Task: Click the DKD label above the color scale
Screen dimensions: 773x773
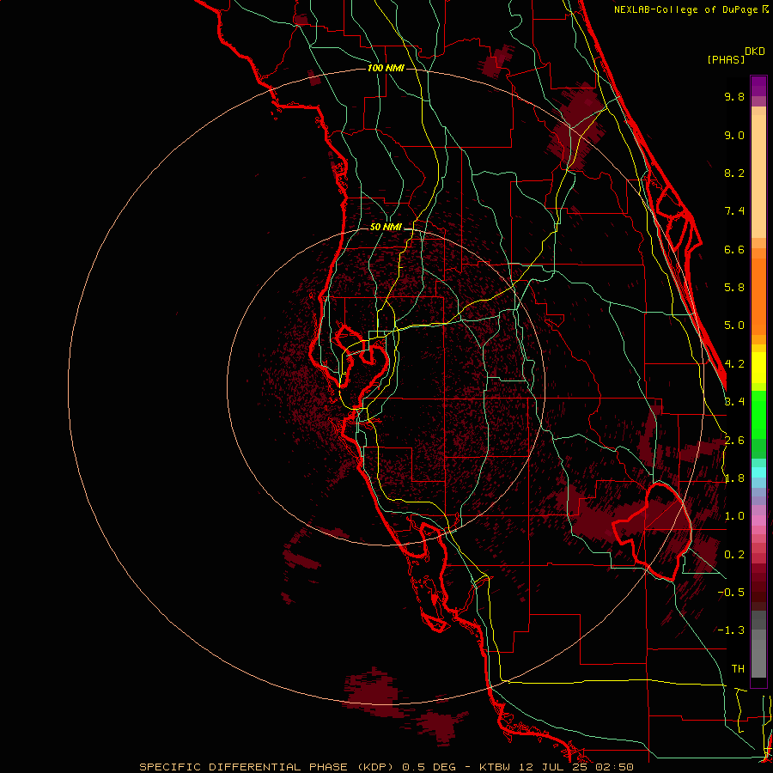Action: pos(755,52)
